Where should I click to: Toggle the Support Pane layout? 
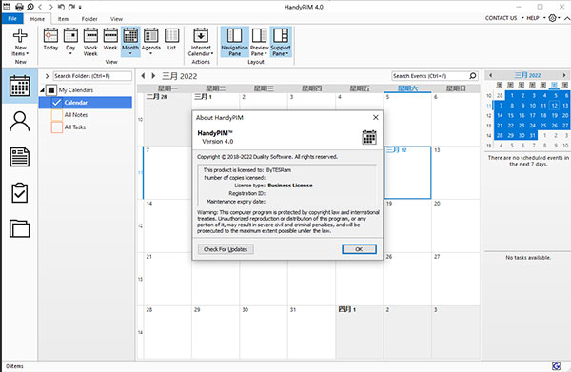click(x=281, y=42)
